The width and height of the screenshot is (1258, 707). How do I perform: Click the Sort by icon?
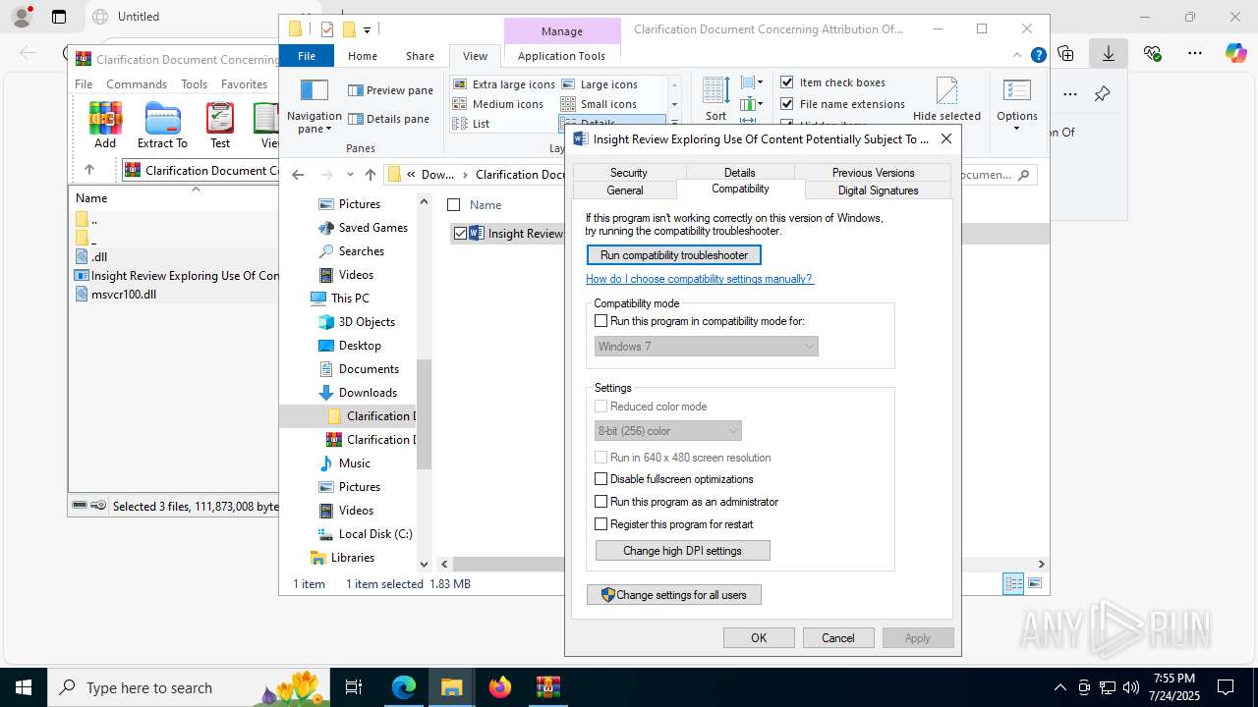click(x=716, y=90)
